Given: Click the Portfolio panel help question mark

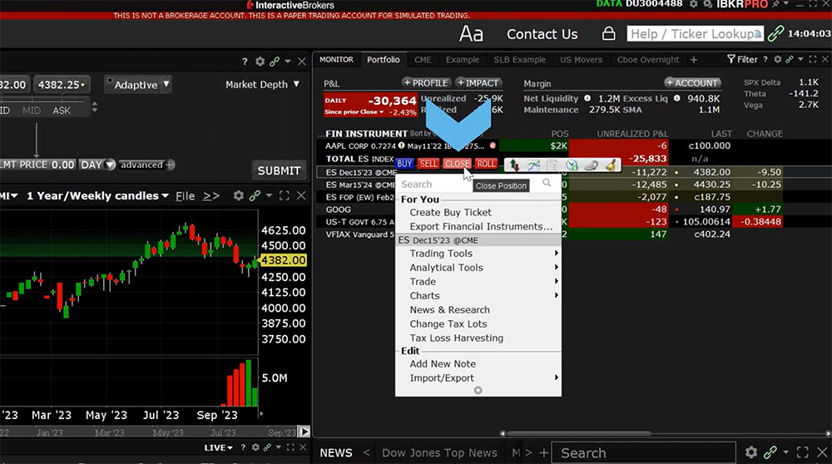Looking at the screenshot, I should [765, 59].
